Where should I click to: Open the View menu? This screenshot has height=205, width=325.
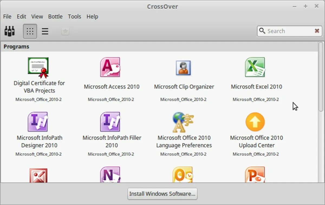(x=37, y=16)
